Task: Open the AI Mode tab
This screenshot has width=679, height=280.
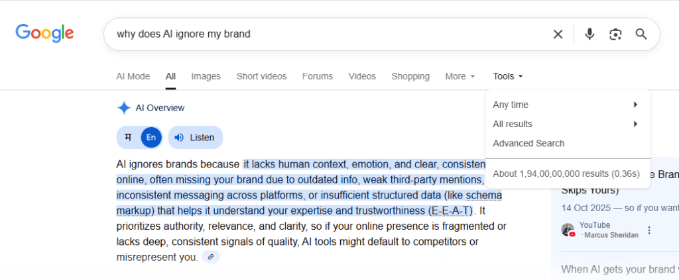Action: 133,76
